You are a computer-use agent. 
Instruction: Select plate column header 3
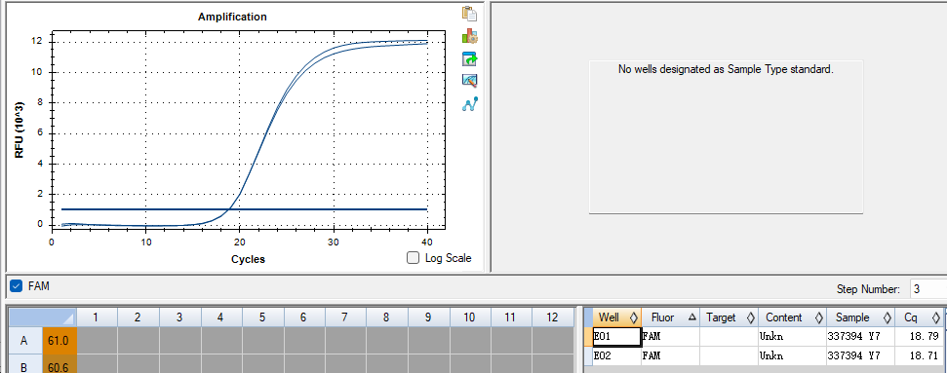pos(180,317)
